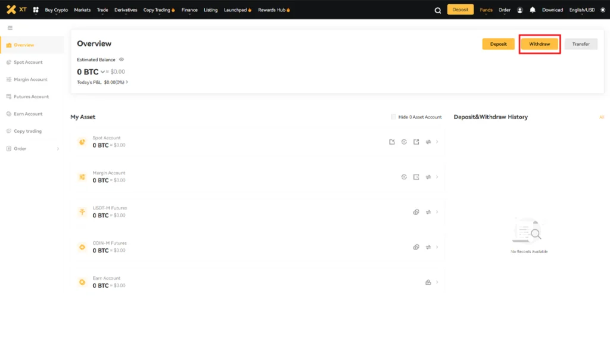The width and height of the screenshot is (610, 343).
Task: Check Hide 0 Asset Account checkbox
Action: pyautogui.click(x=393, y=117)
